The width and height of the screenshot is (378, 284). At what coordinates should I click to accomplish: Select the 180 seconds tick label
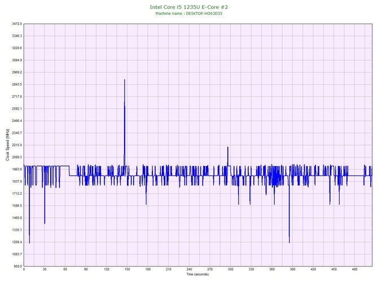(148, 269)
